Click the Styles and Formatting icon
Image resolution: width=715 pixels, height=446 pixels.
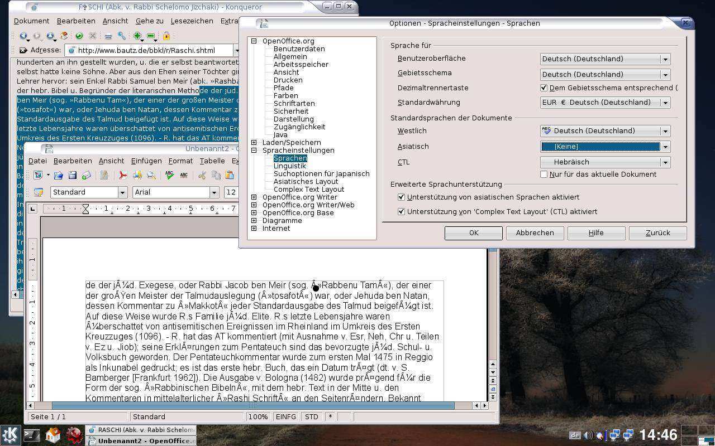(38, 192)
